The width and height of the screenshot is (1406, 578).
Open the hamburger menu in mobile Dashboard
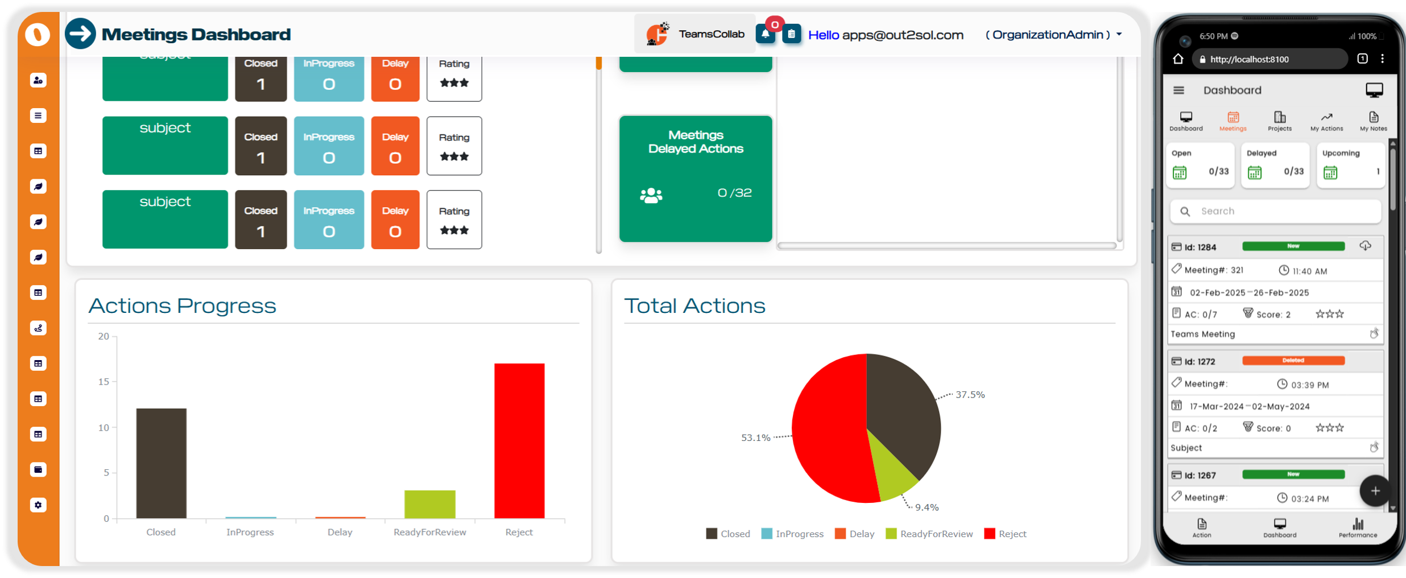click(x=1178, y=90)
